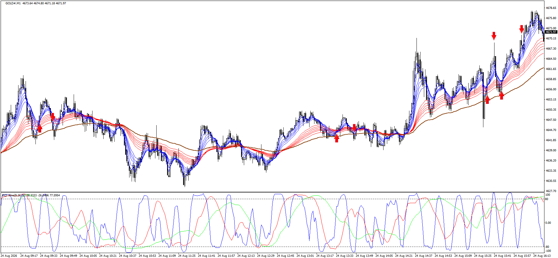Click the 24 Aug 15:09 time label
Screen dimensions: 558x258
click(x=463, y=256)
